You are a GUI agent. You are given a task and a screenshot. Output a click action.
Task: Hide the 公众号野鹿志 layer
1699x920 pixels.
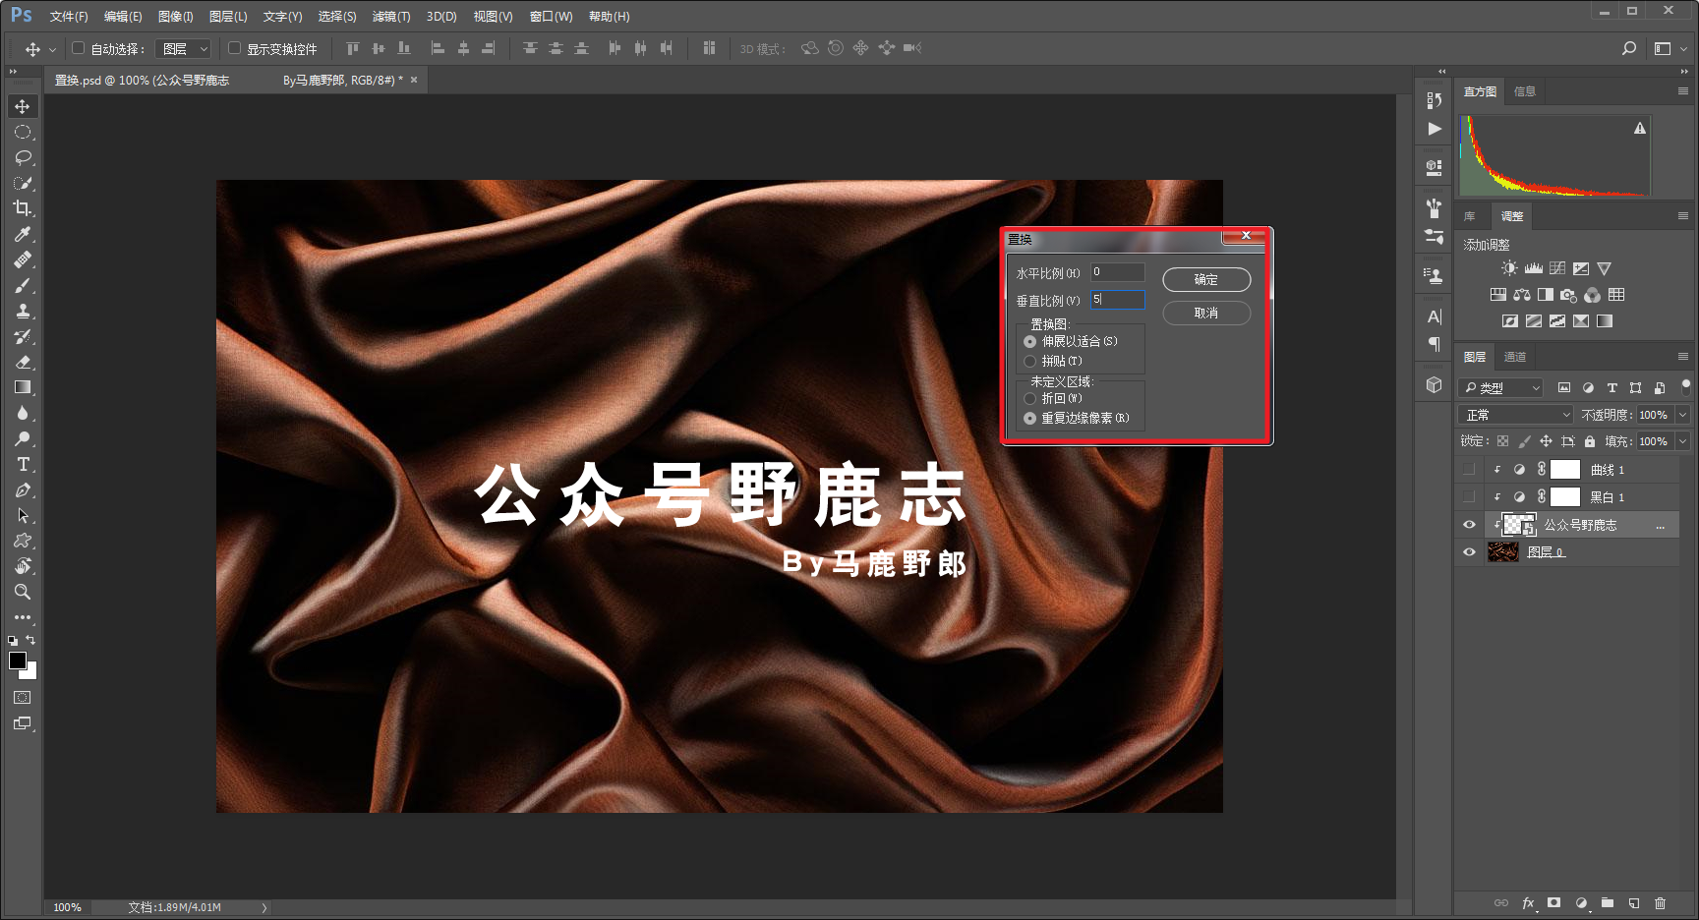[1469, 525]
